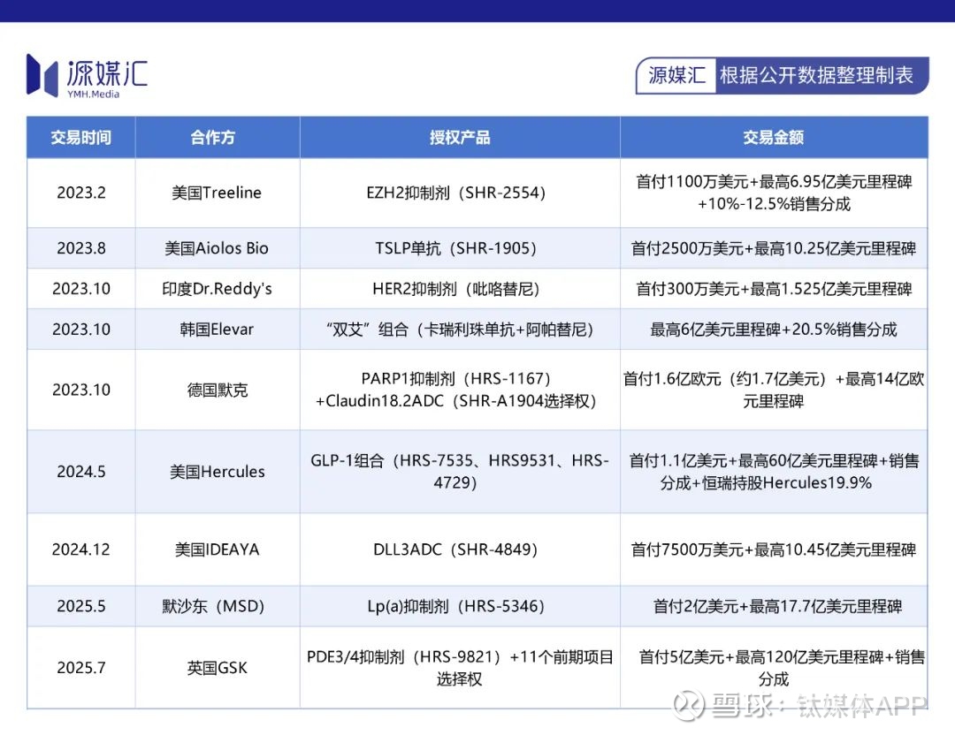Click the 2023.10 date in Dr.Reddy's row

[81, 288]
